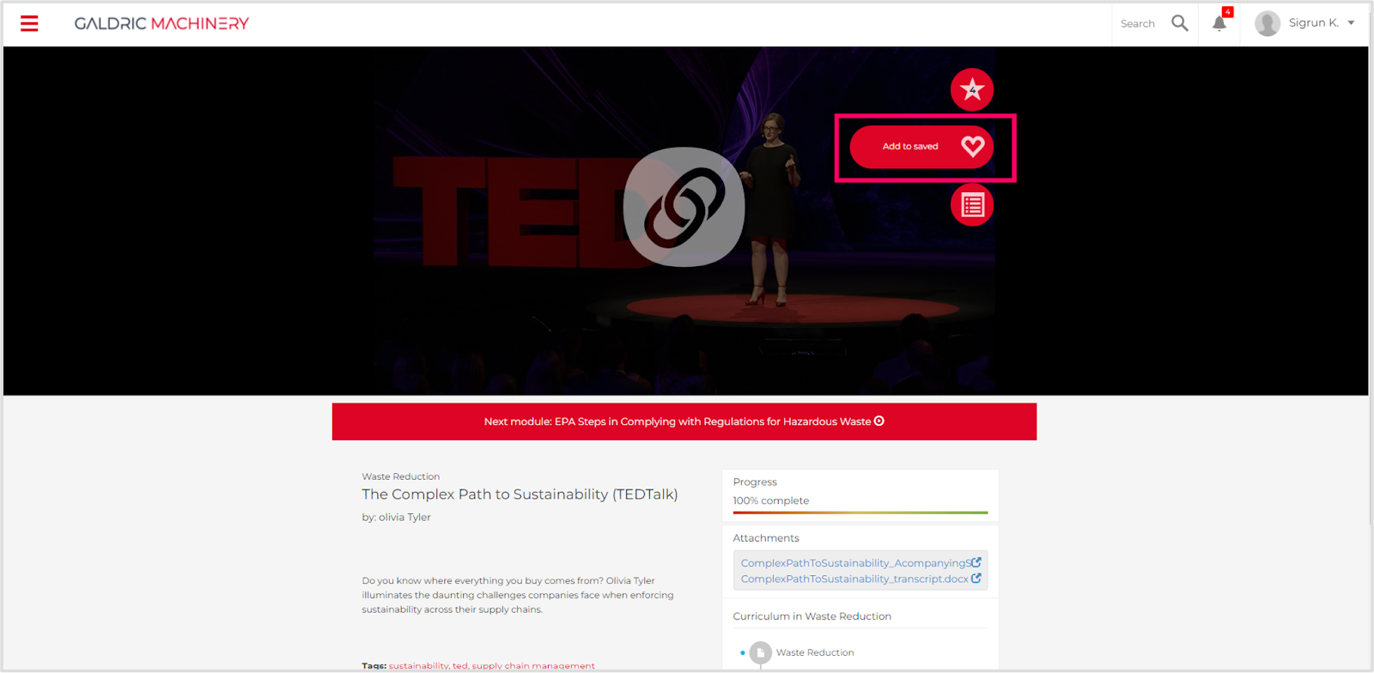Click the Waste Reduction category label above the title
The image size is (1374, 673).
401,476
